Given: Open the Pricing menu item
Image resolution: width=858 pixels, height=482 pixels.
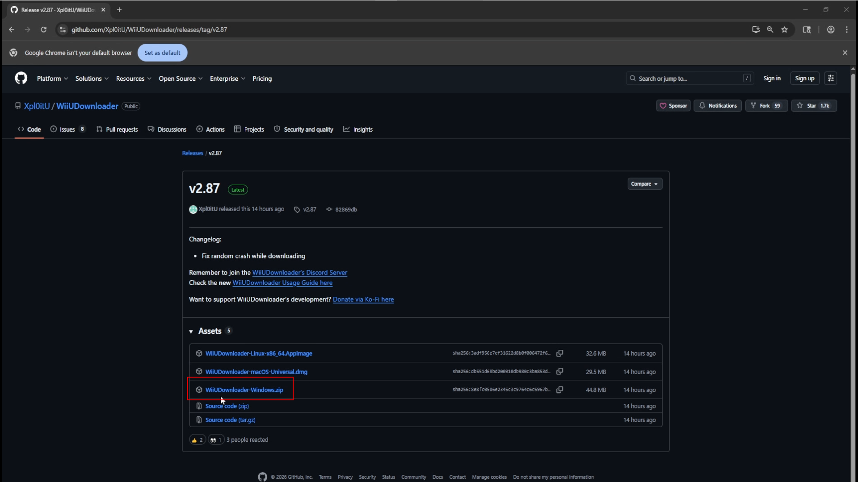Looking at the screenshot, I should tap(262, 78).
